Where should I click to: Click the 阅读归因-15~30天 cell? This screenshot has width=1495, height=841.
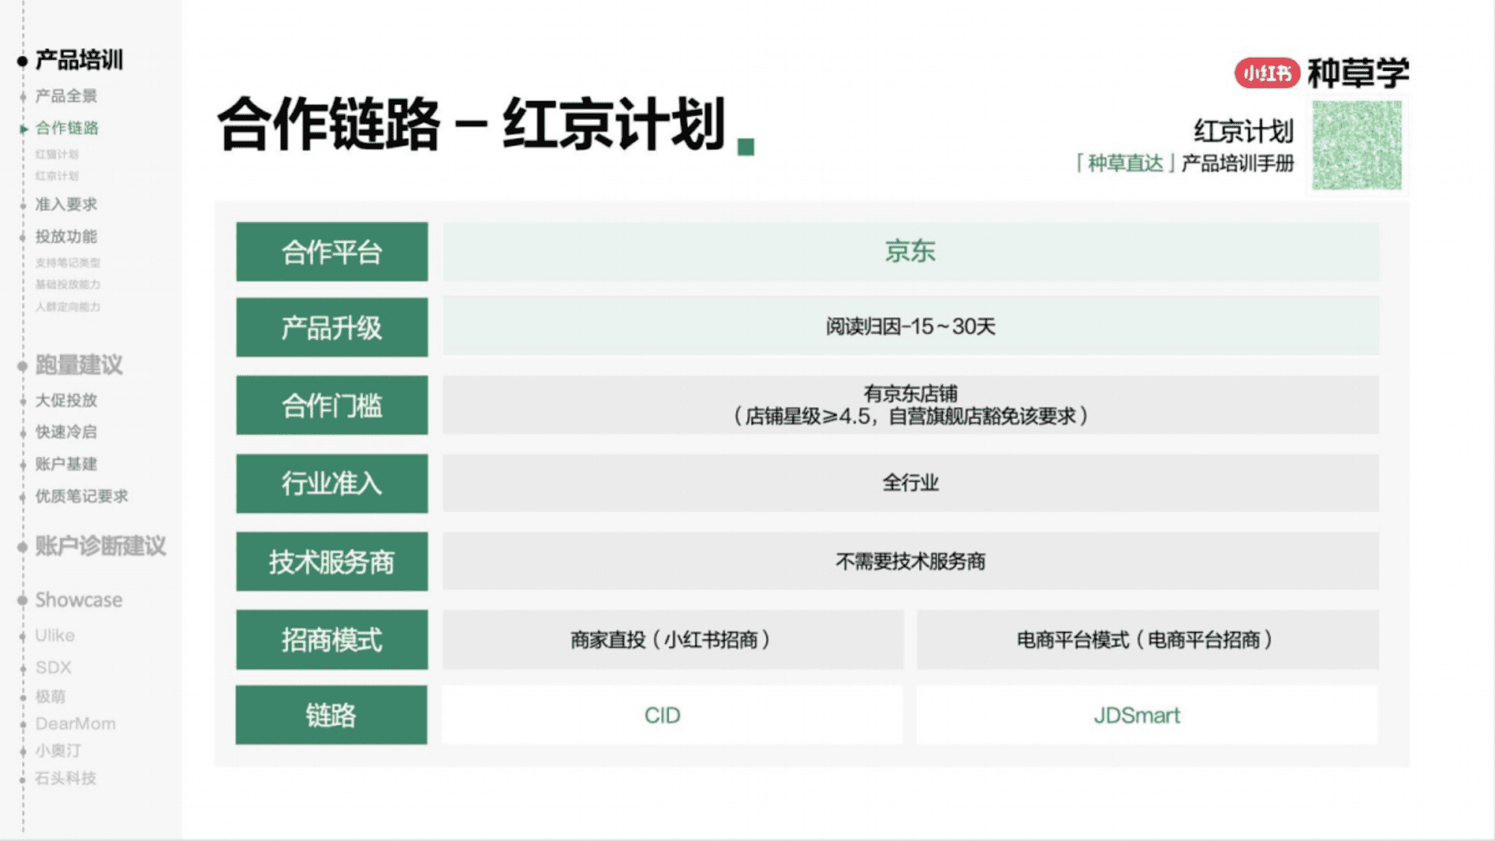(x=911, y=326)
